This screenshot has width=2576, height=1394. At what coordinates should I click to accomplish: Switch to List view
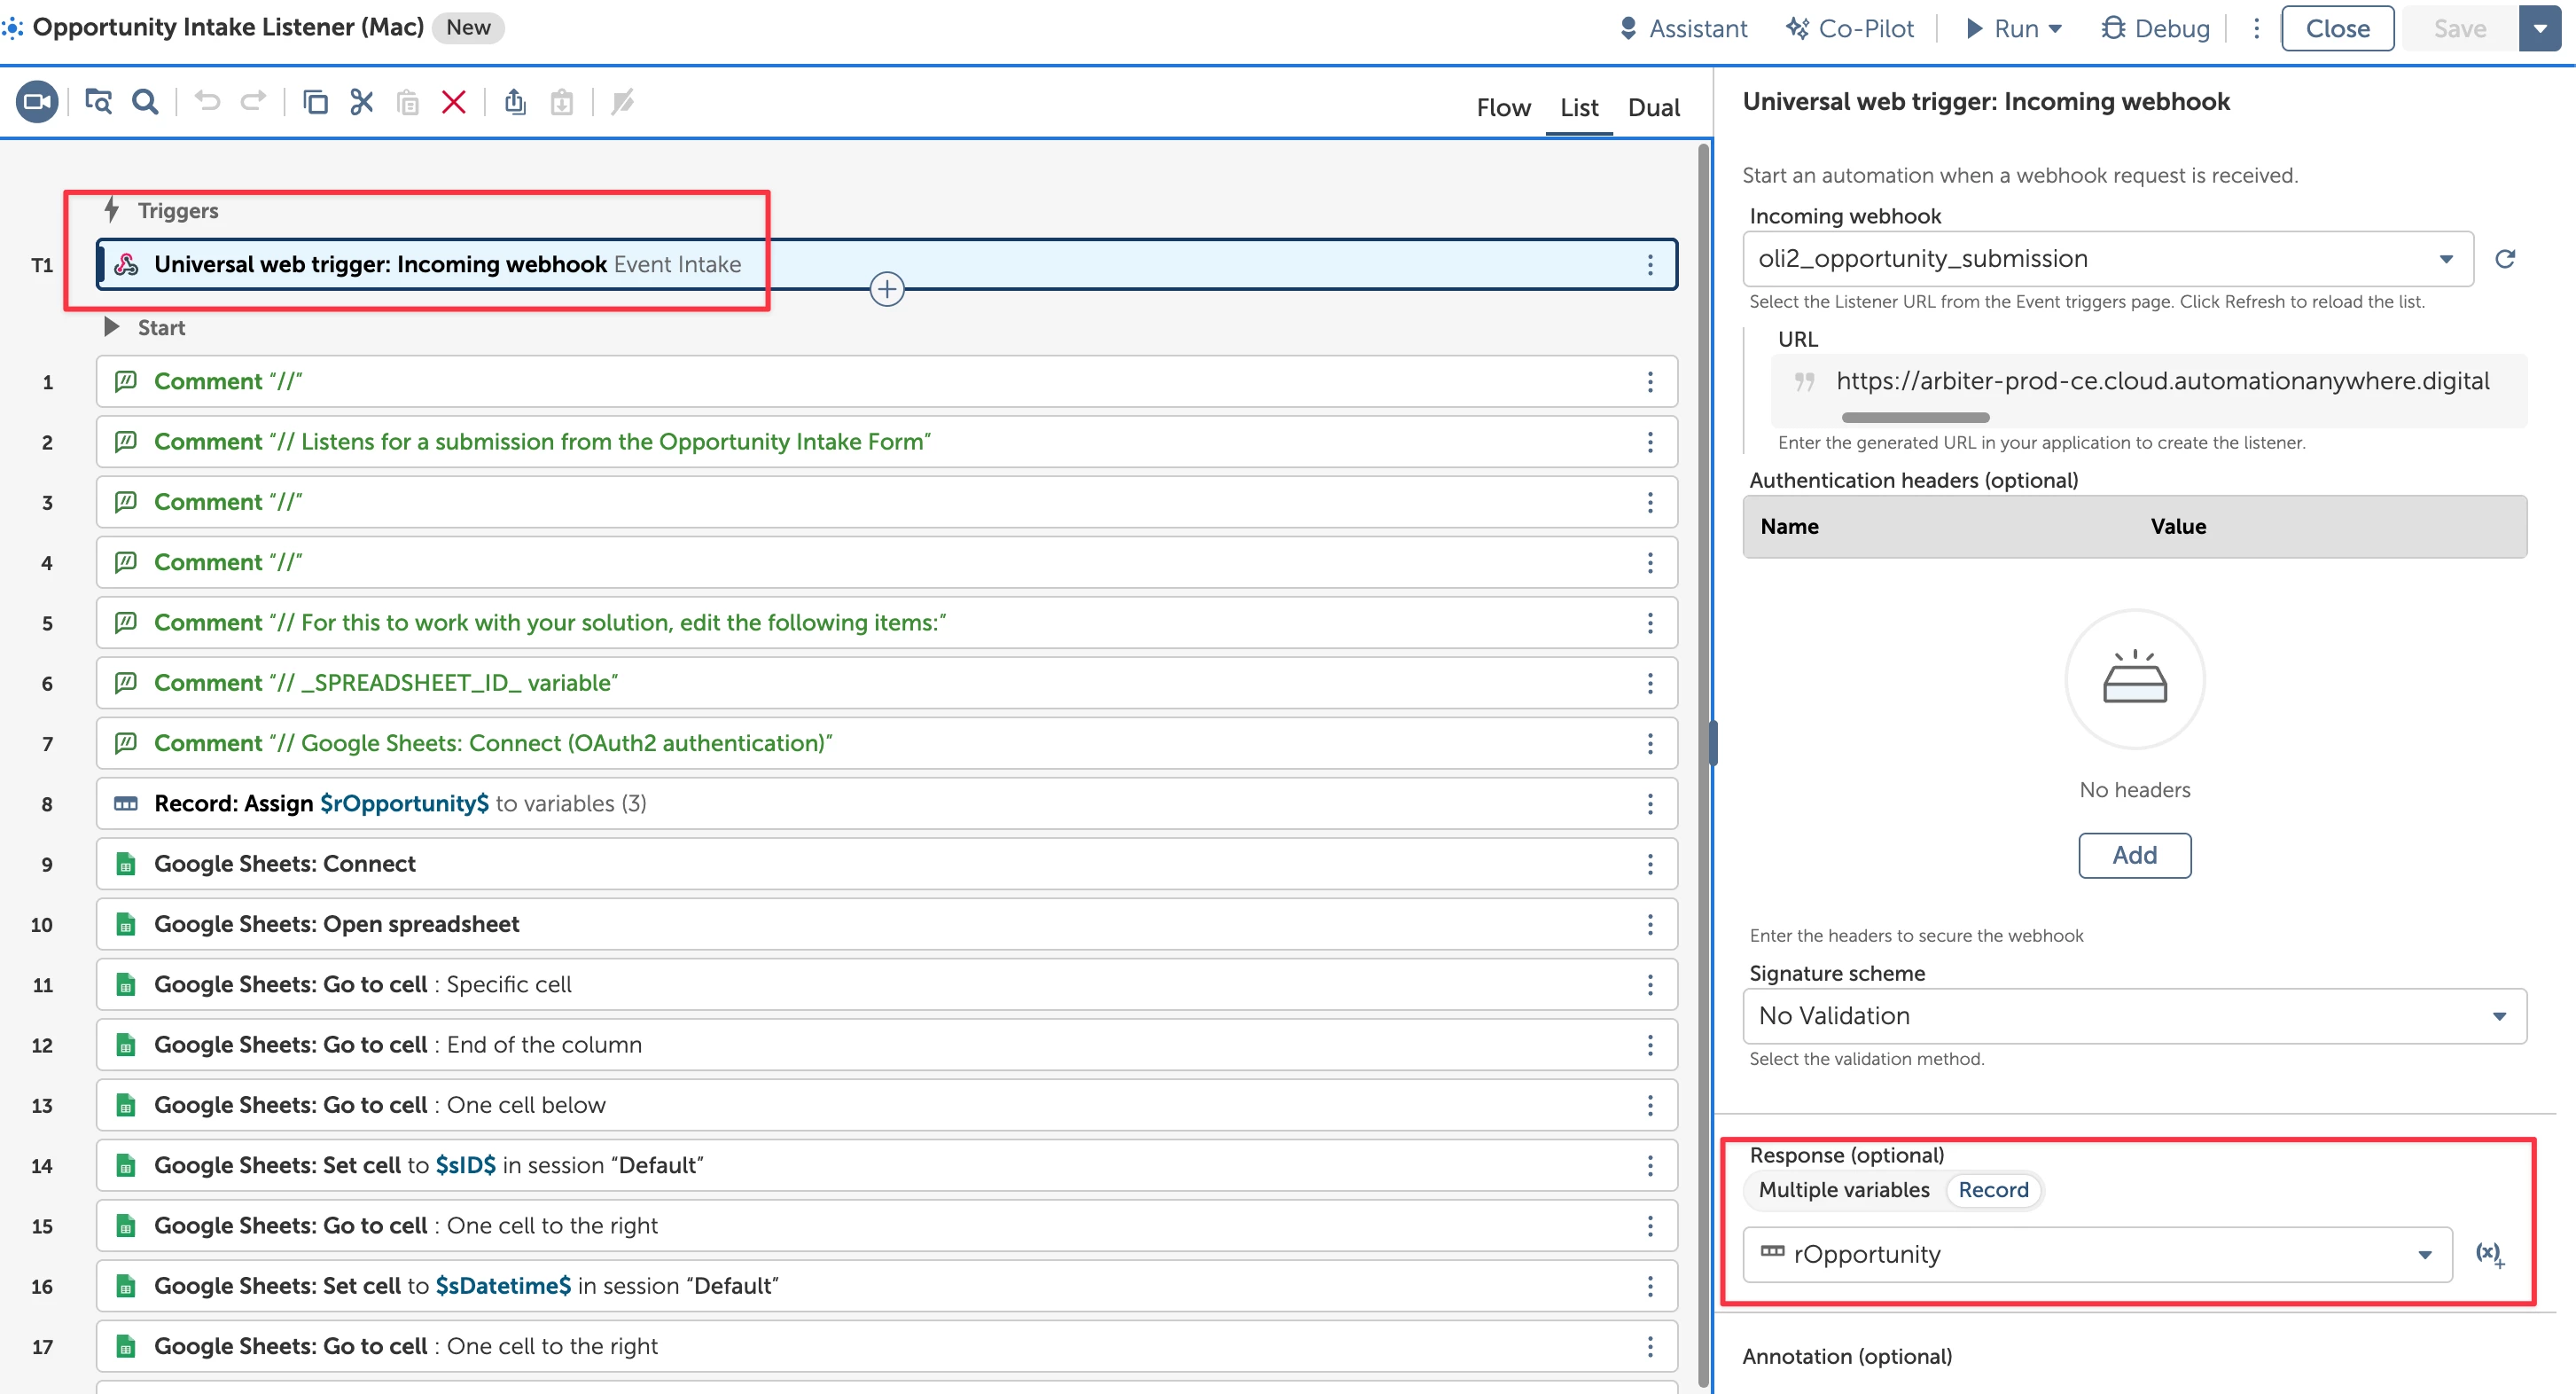(1579, 107)
